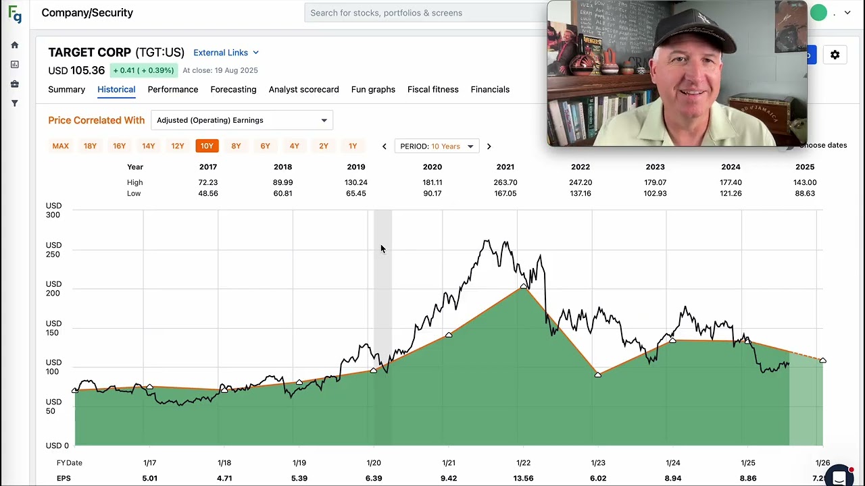Open the Adjusted (Operating) Earnings dropdown
Screen dimensions: 865x486
click(242, 120)
